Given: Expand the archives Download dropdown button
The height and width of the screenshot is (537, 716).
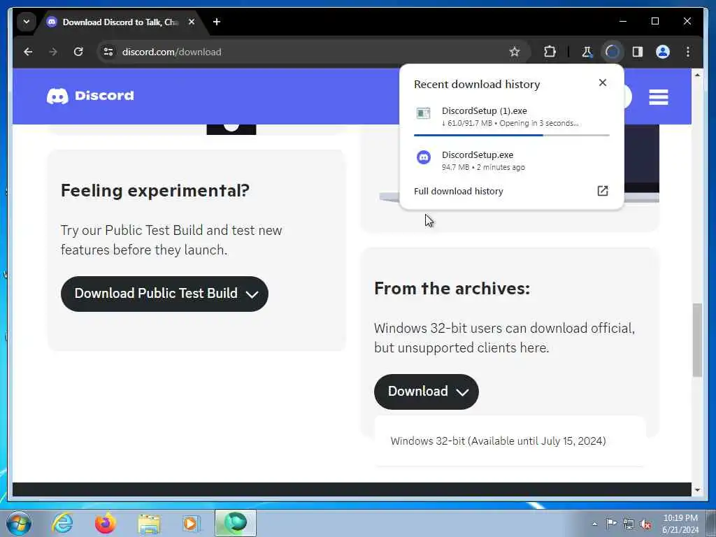Looking at the screenshot, I should (426, 392).
